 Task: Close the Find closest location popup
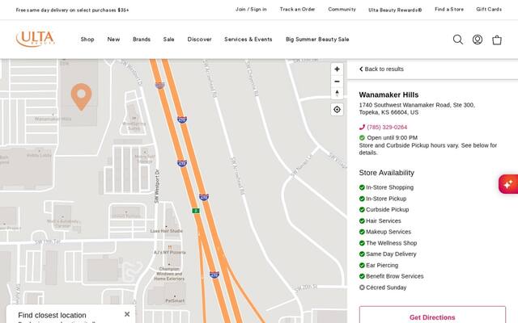point(127,314)
